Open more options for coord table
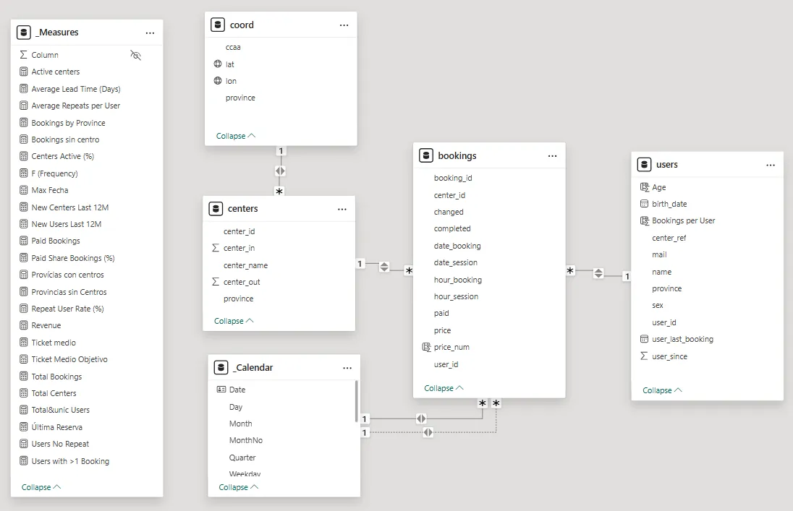793x511 pixels. click(x=344, y=25)
